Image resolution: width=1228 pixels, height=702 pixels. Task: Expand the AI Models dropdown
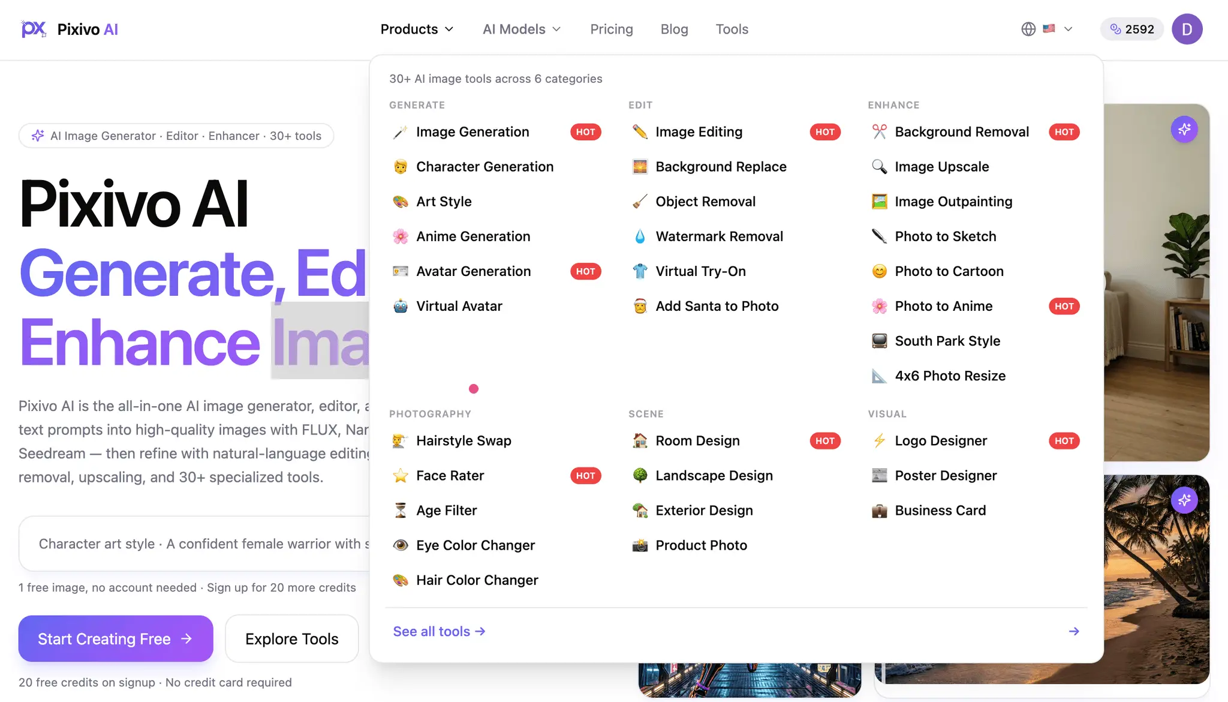point(522,29)
